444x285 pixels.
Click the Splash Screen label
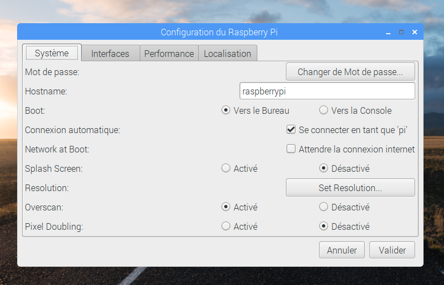[54, 168]
